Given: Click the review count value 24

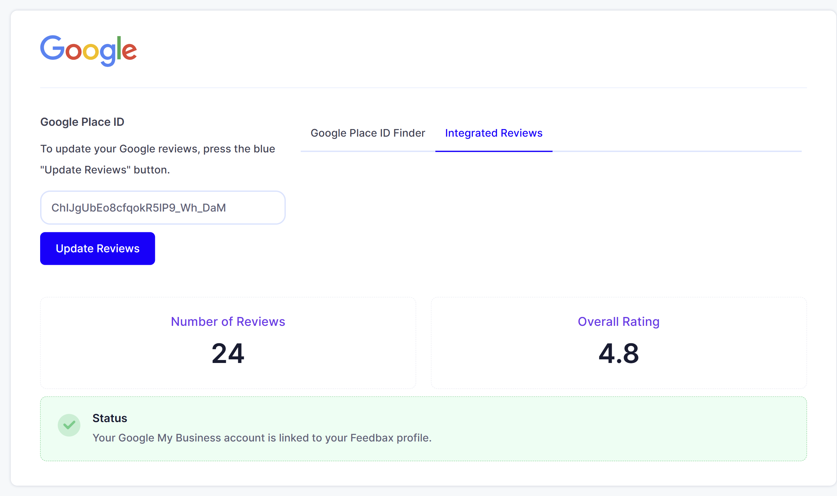Looking at the screenshot, I should tap(228, 353).
